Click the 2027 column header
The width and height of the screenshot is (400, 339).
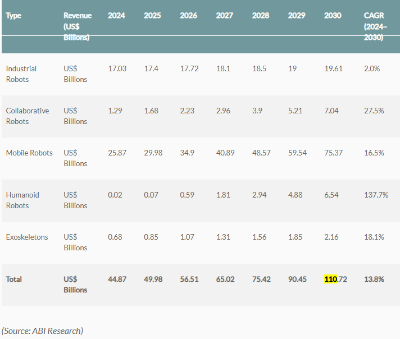pos(225,15)
